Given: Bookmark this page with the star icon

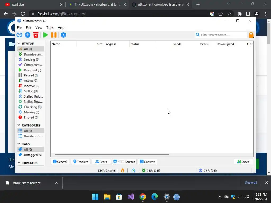Looking at the screenshot, I should tap(229, 14).
